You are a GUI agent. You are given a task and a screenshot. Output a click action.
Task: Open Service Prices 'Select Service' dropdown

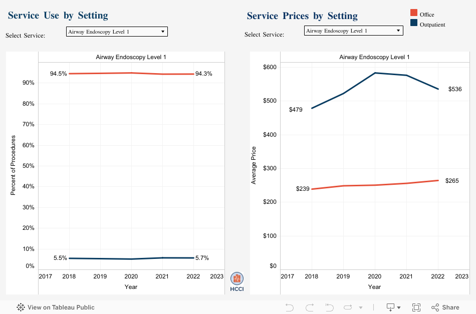353,31
